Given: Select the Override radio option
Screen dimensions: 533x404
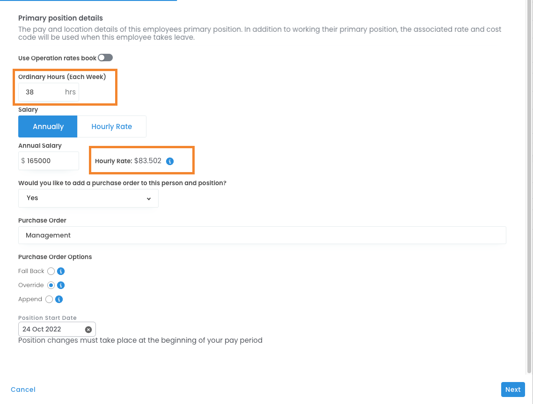Looking at the screenshot, I should point(51,285).
